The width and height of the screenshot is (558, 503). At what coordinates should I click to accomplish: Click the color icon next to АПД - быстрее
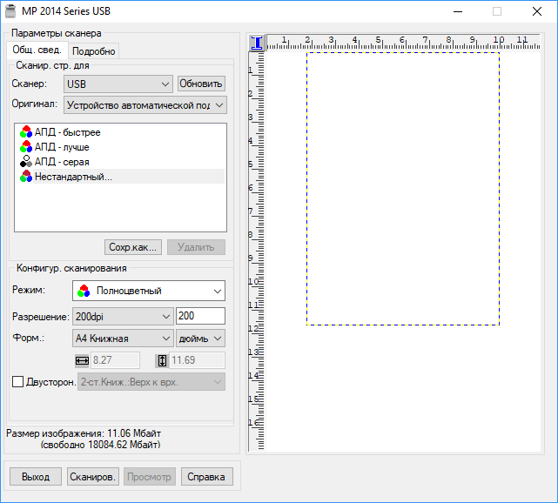26,132
